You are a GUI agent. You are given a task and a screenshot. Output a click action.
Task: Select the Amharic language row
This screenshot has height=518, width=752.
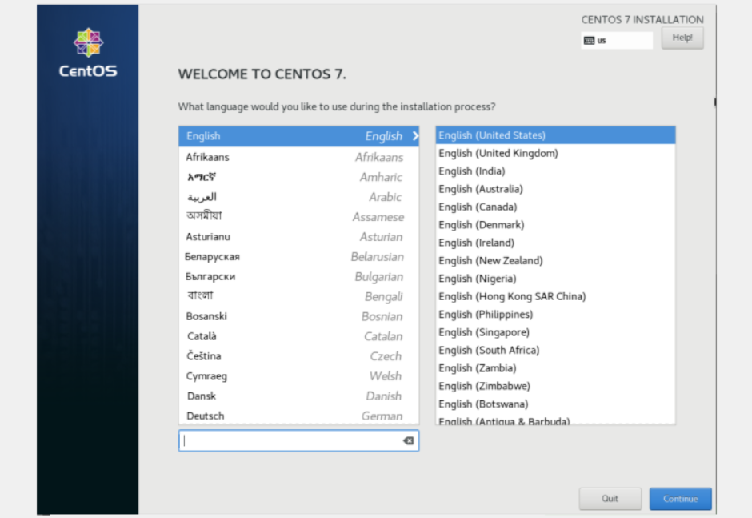coord(298,177)
